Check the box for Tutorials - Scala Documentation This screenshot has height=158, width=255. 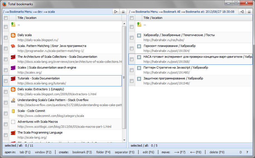tap(6, 81)
